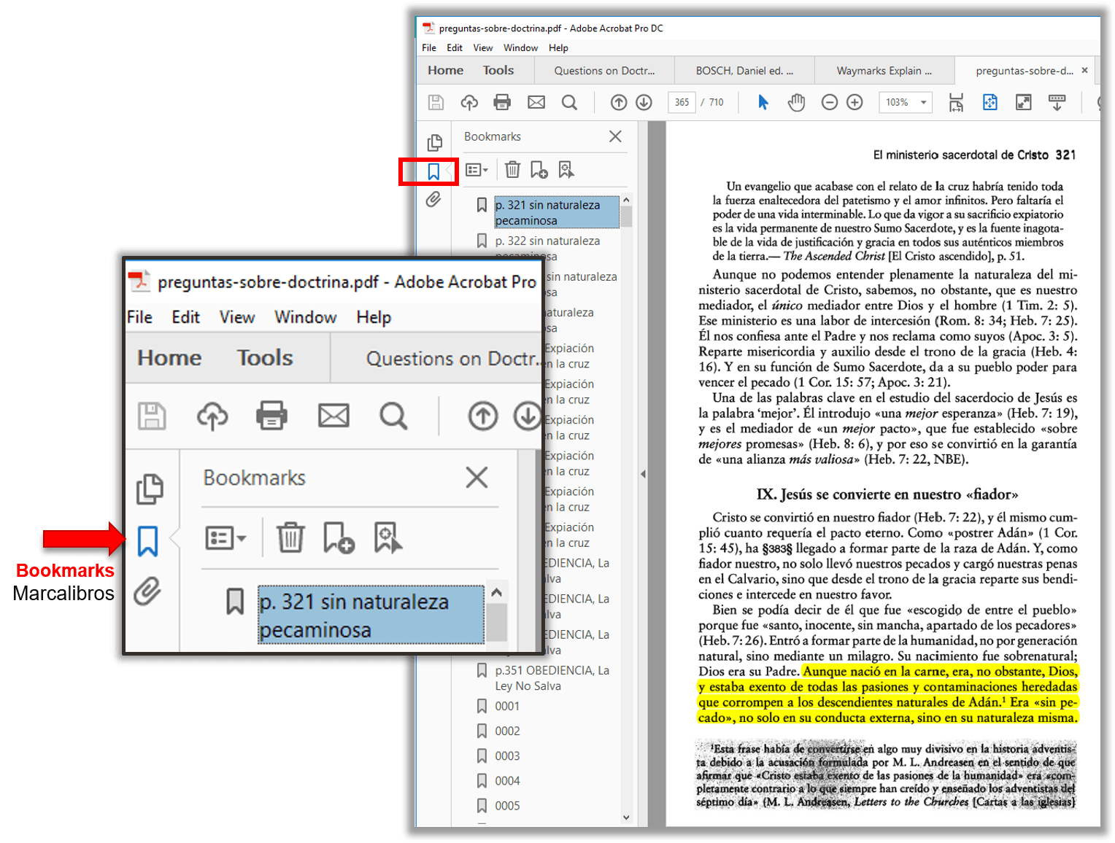Screen dimensions: 1115x843
Task: Enter Full Screen mode via toolbar icon
Action: point(1024,102)
